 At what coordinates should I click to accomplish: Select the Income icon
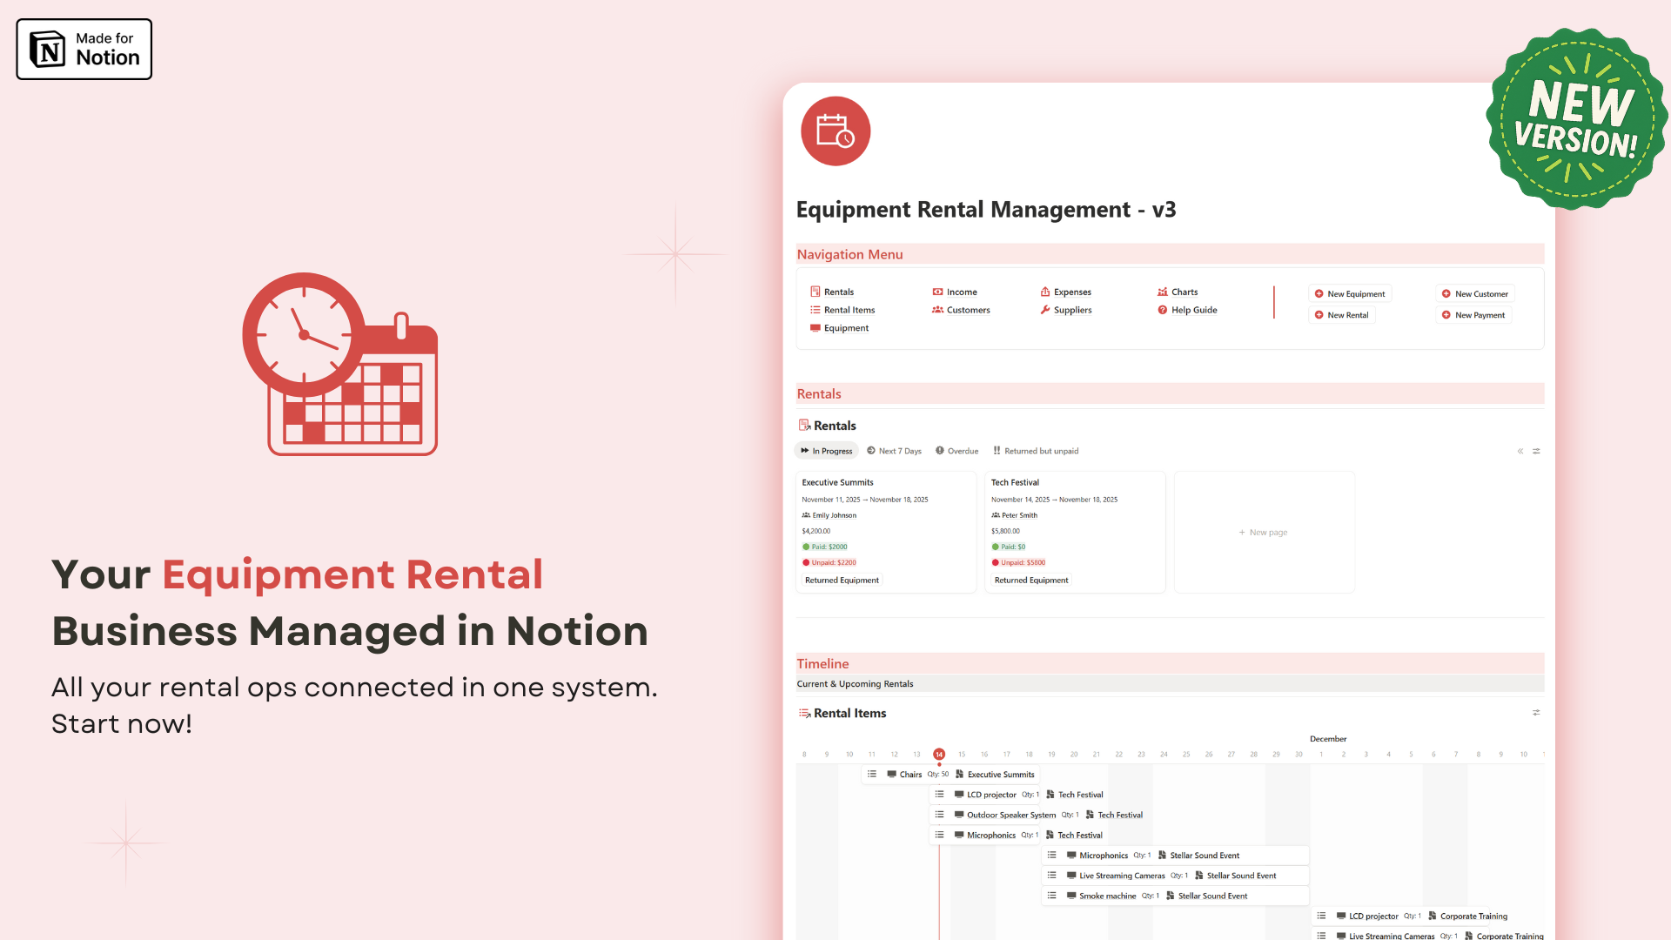(938, 292)
